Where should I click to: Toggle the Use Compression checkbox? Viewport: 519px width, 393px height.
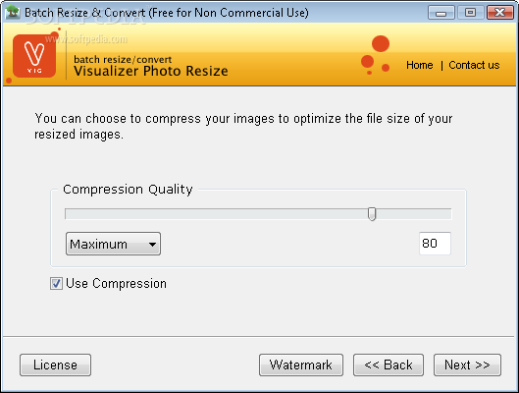[56, 284]
